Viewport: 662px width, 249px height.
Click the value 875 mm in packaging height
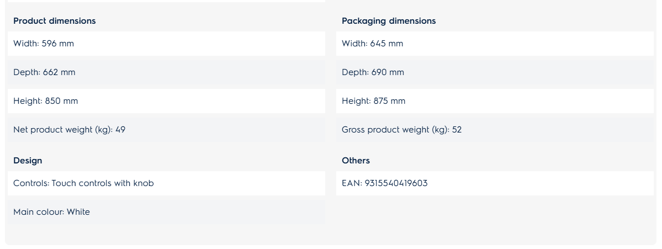click(x=389, y=101)
